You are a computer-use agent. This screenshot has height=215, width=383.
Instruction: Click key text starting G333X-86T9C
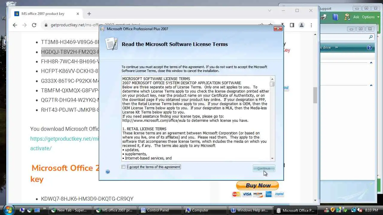(70, 81)
